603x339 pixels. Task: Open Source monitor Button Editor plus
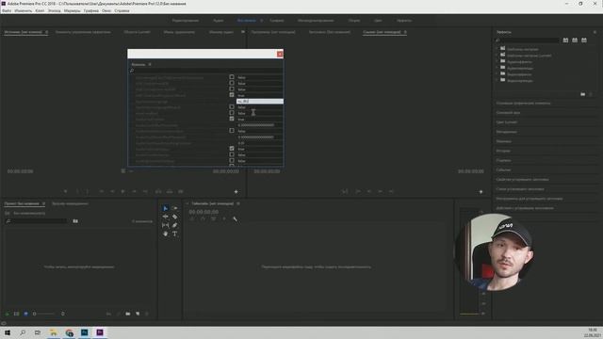pyautogui.click(x=236, y=191)
